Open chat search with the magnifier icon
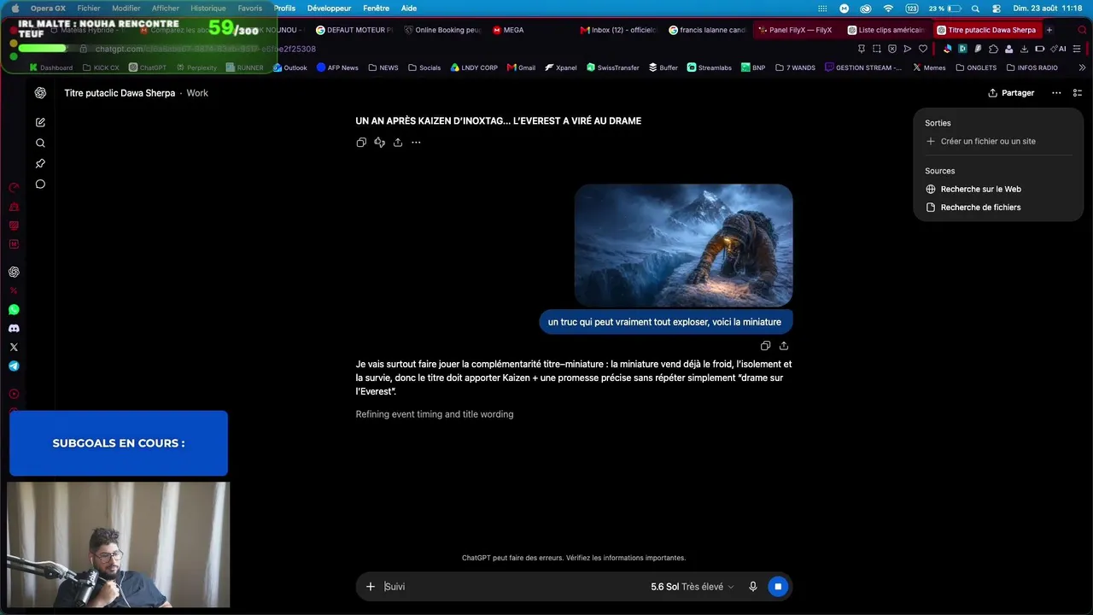This screenshot has height=615, width=1093. tap(40, 143)
